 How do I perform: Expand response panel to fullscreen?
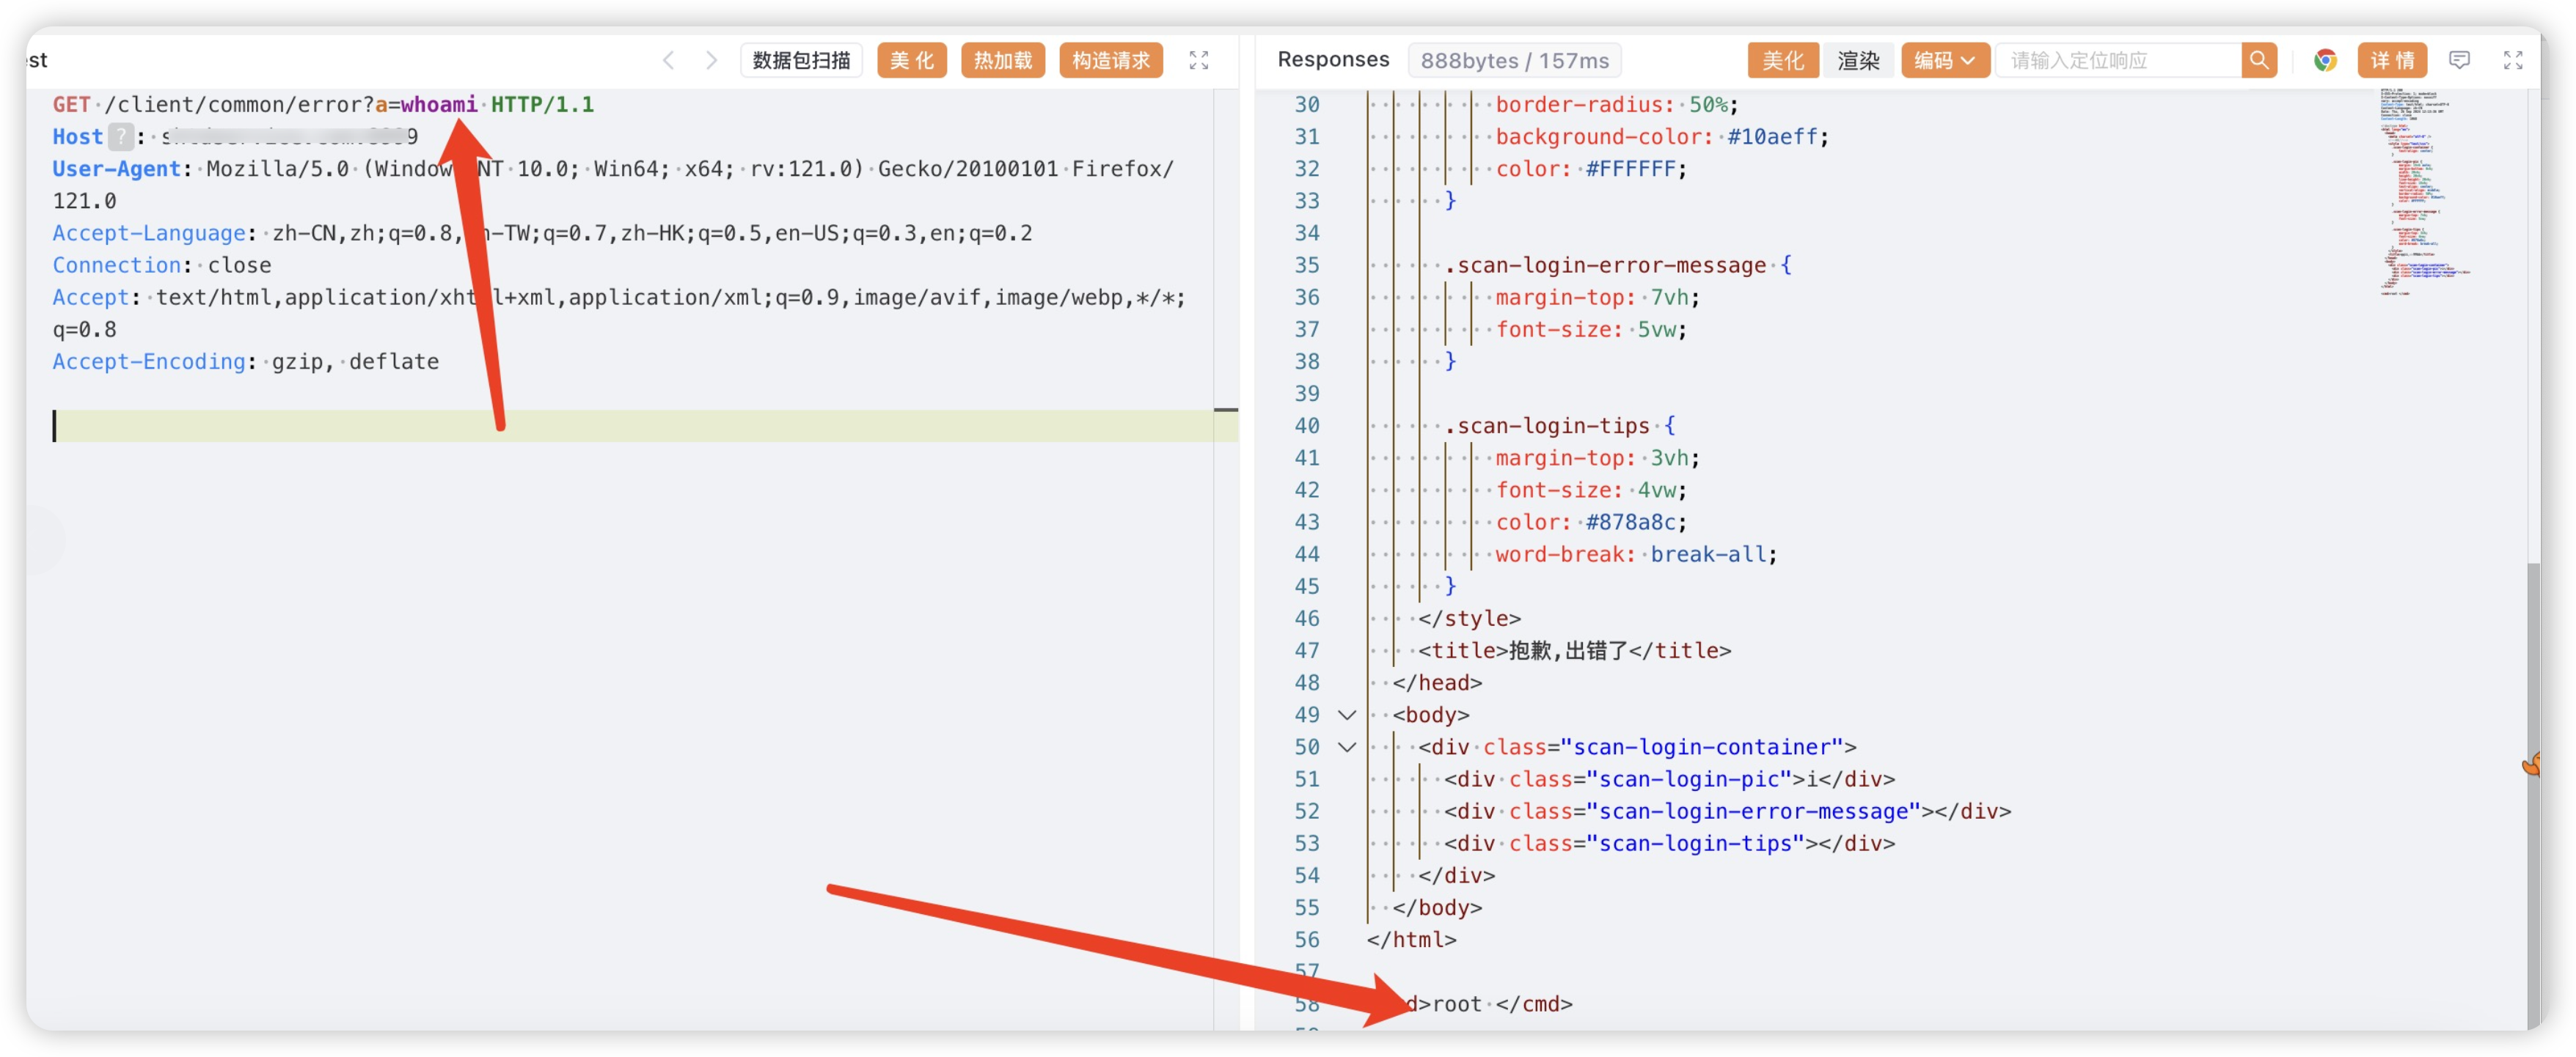click(x=2513, y=60)
